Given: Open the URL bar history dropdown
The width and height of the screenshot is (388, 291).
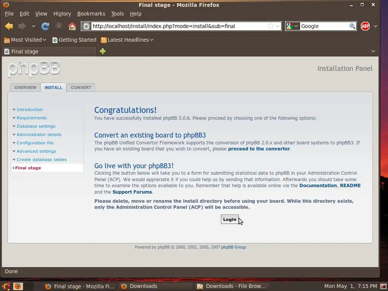Looking at the screenshot, I should coord(278,26).
